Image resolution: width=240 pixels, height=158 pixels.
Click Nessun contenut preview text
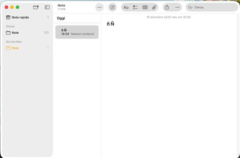82,34
